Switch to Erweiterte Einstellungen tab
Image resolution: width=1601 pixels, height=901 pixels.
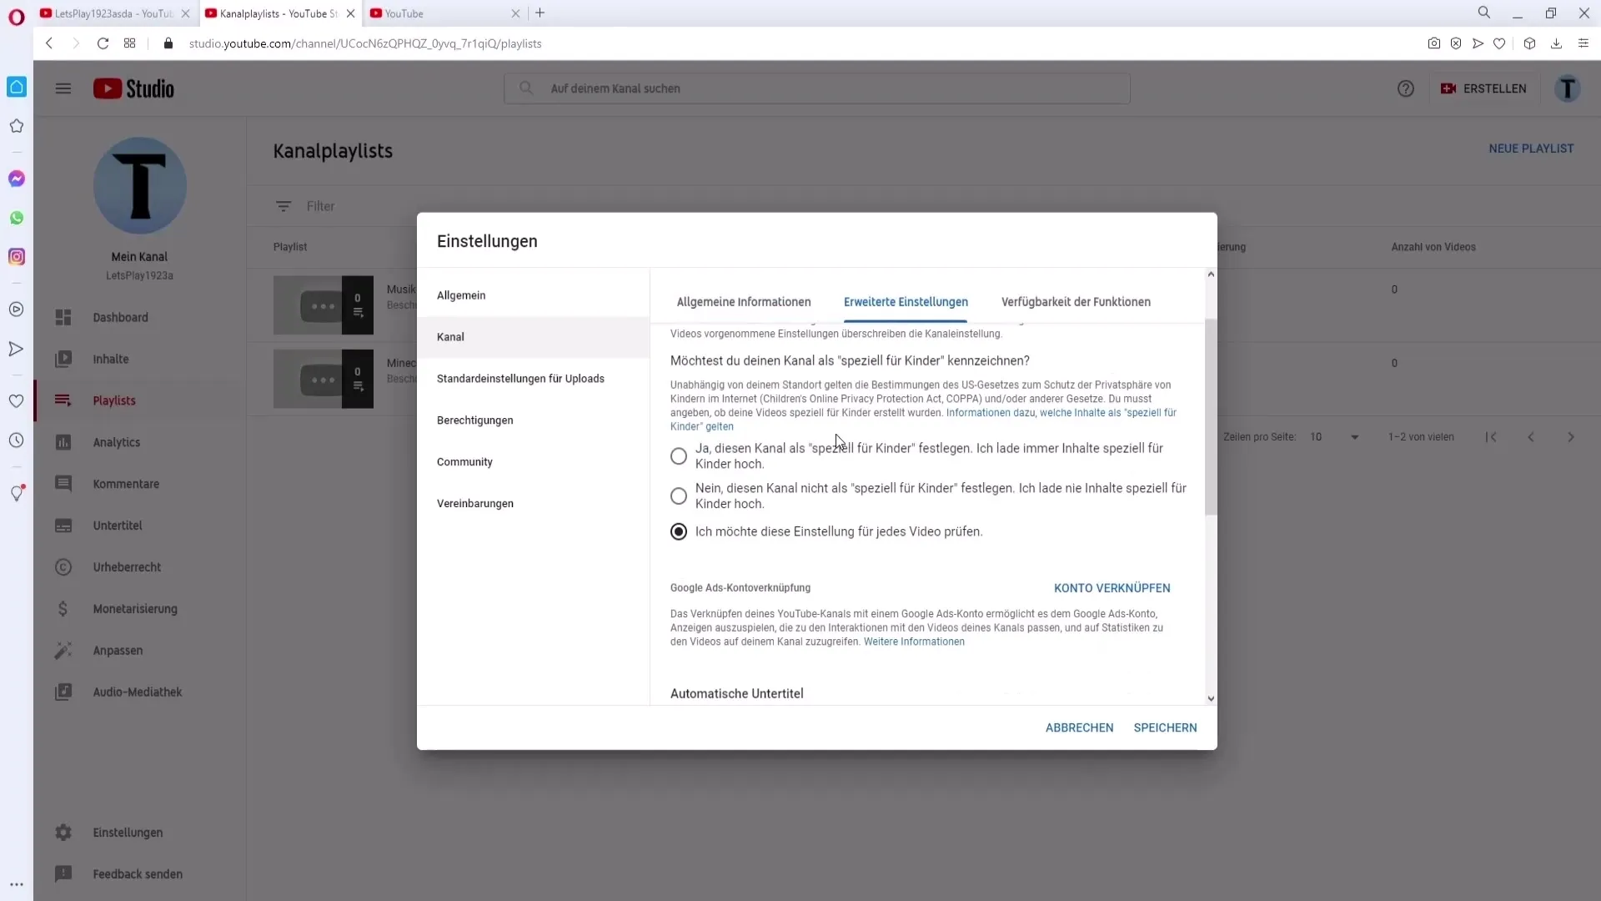906,302
